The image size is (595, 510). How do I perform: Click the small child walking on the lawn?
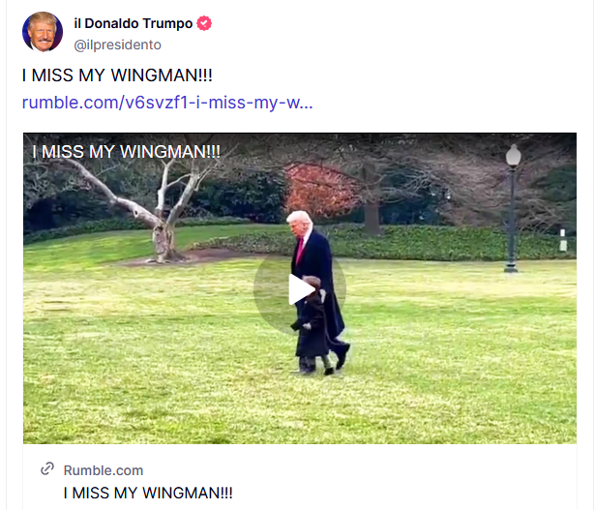312,325
